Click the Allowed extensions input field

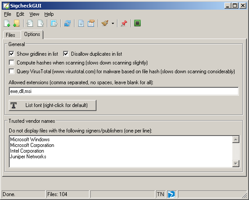pyautogui.click(x=124, y=91)
